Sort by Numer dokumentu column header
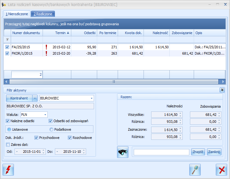The height and width of the screenshot is (179, 230). point(27,33)
